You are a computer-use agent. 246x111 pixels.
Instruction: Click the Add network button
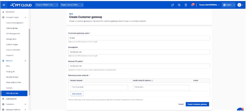(77, 93)
